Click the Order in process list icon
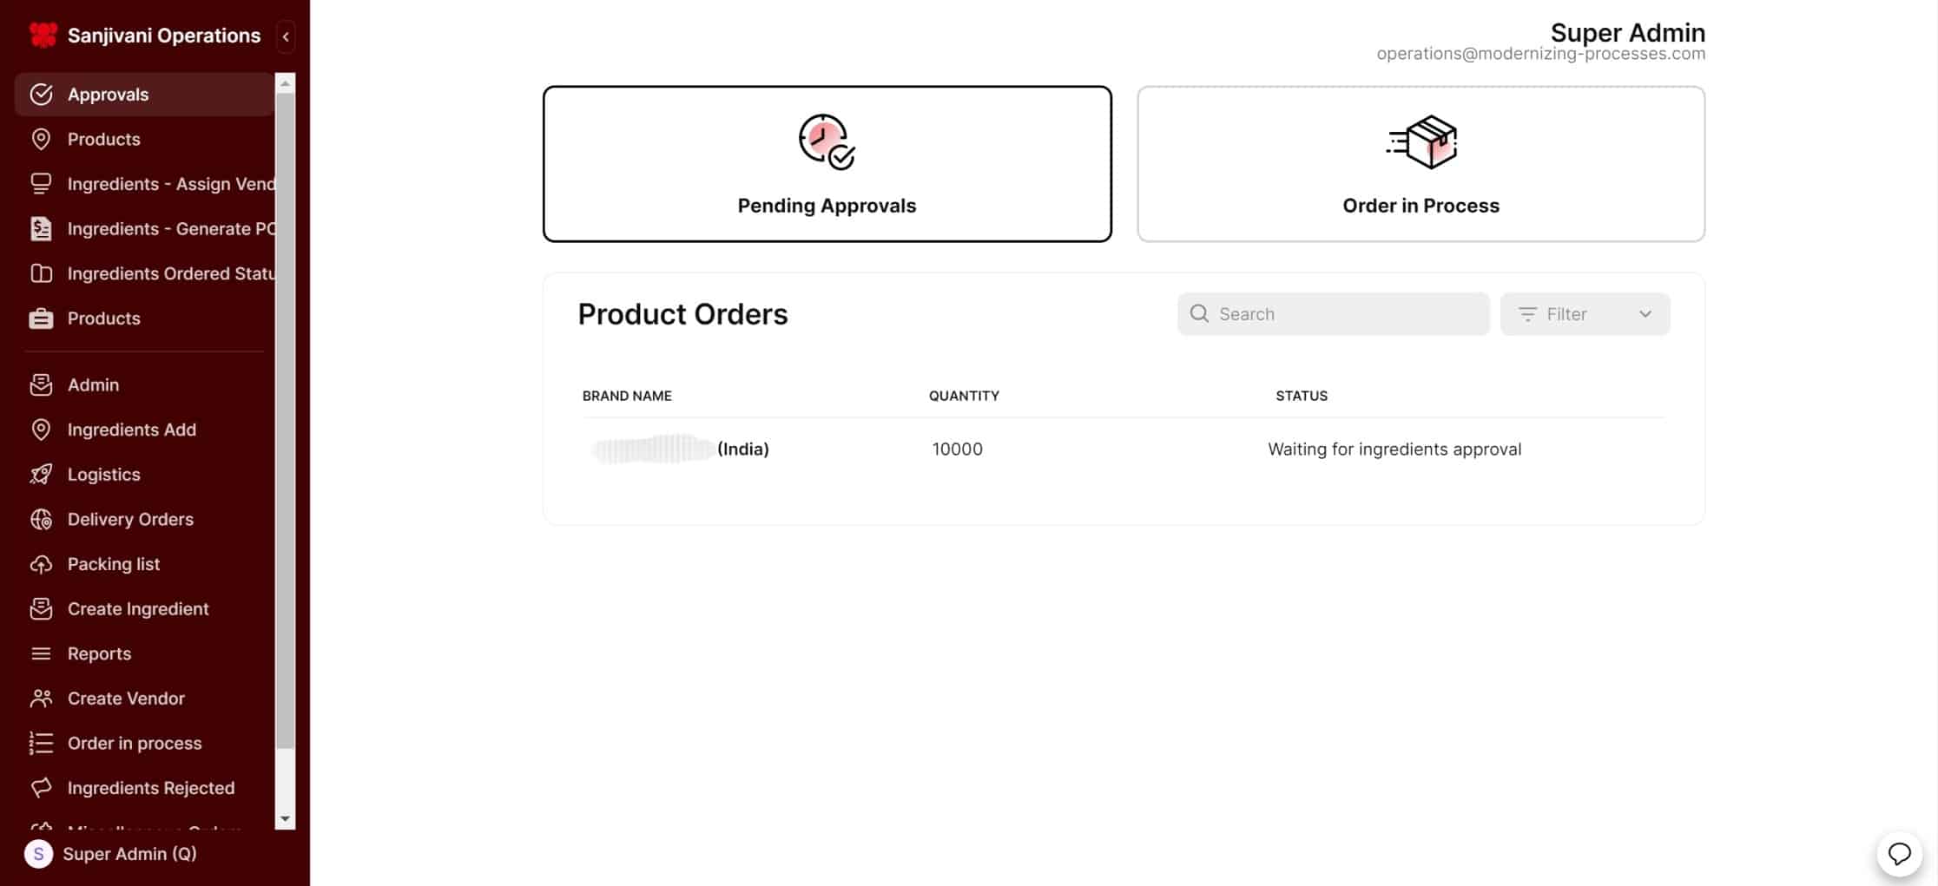Image resolution: width=1938 pixels, height=886 pixels. 41,744
